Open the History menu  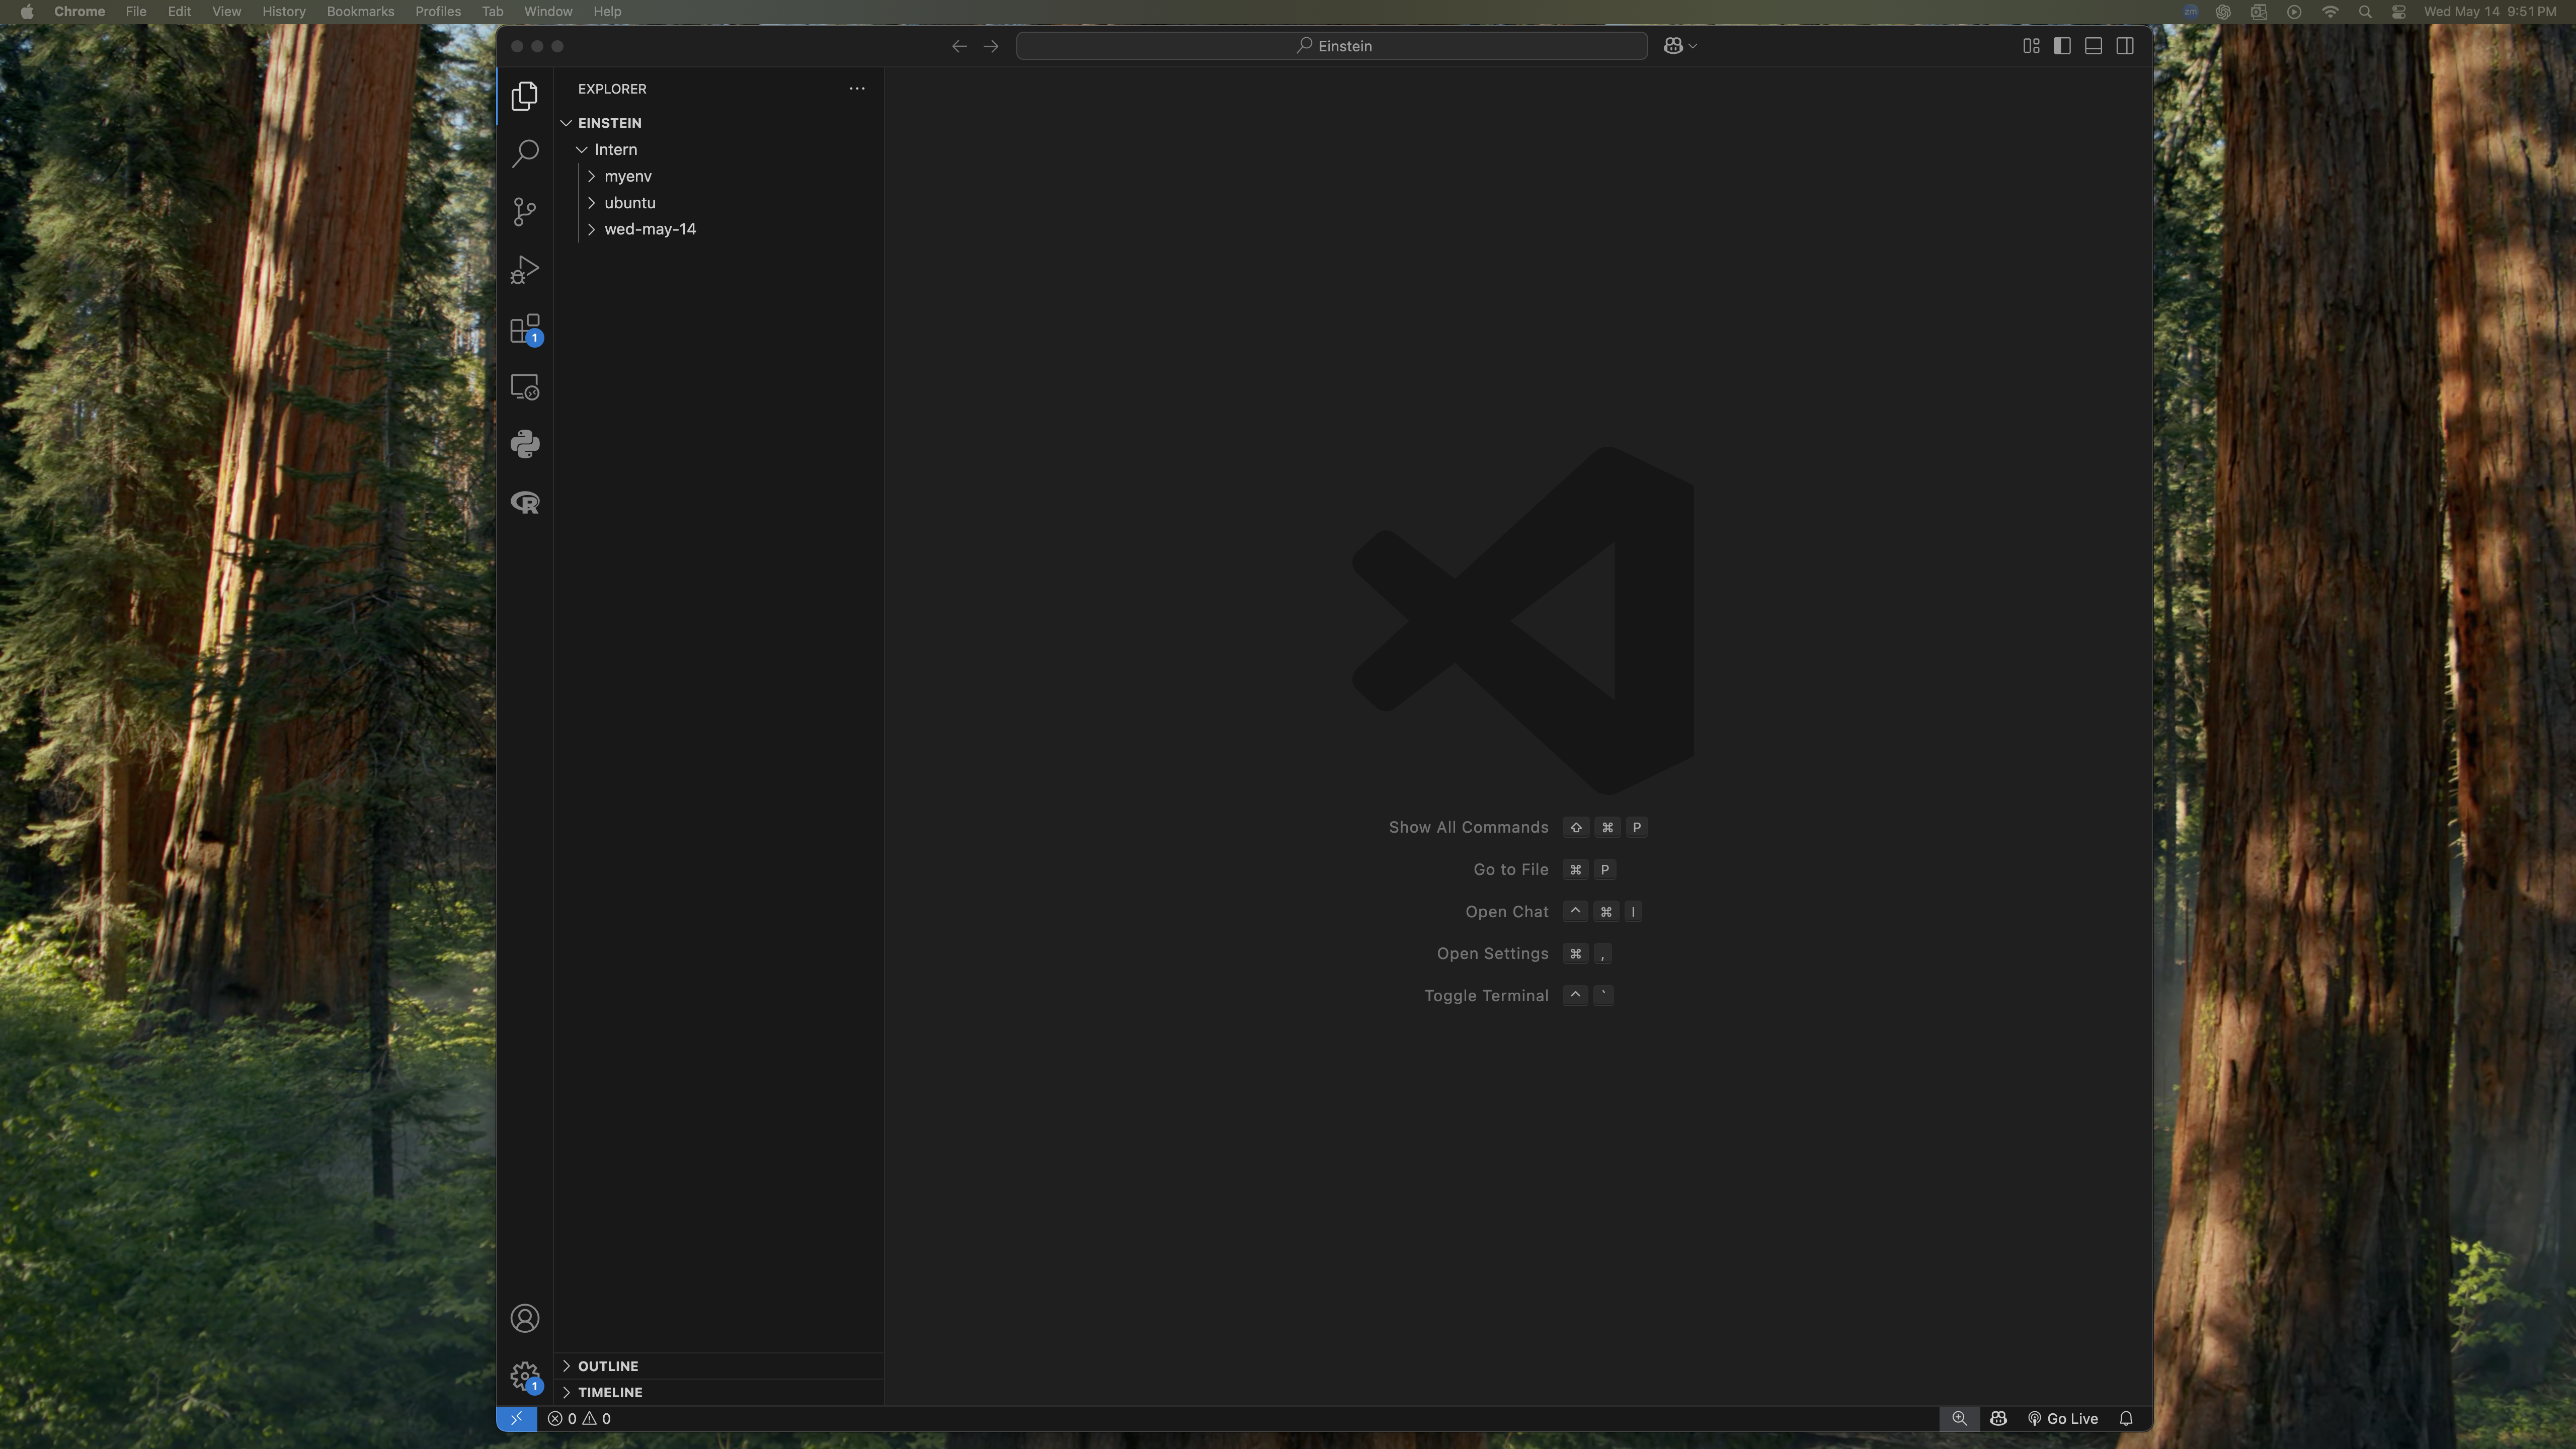[x=283, y=11]
